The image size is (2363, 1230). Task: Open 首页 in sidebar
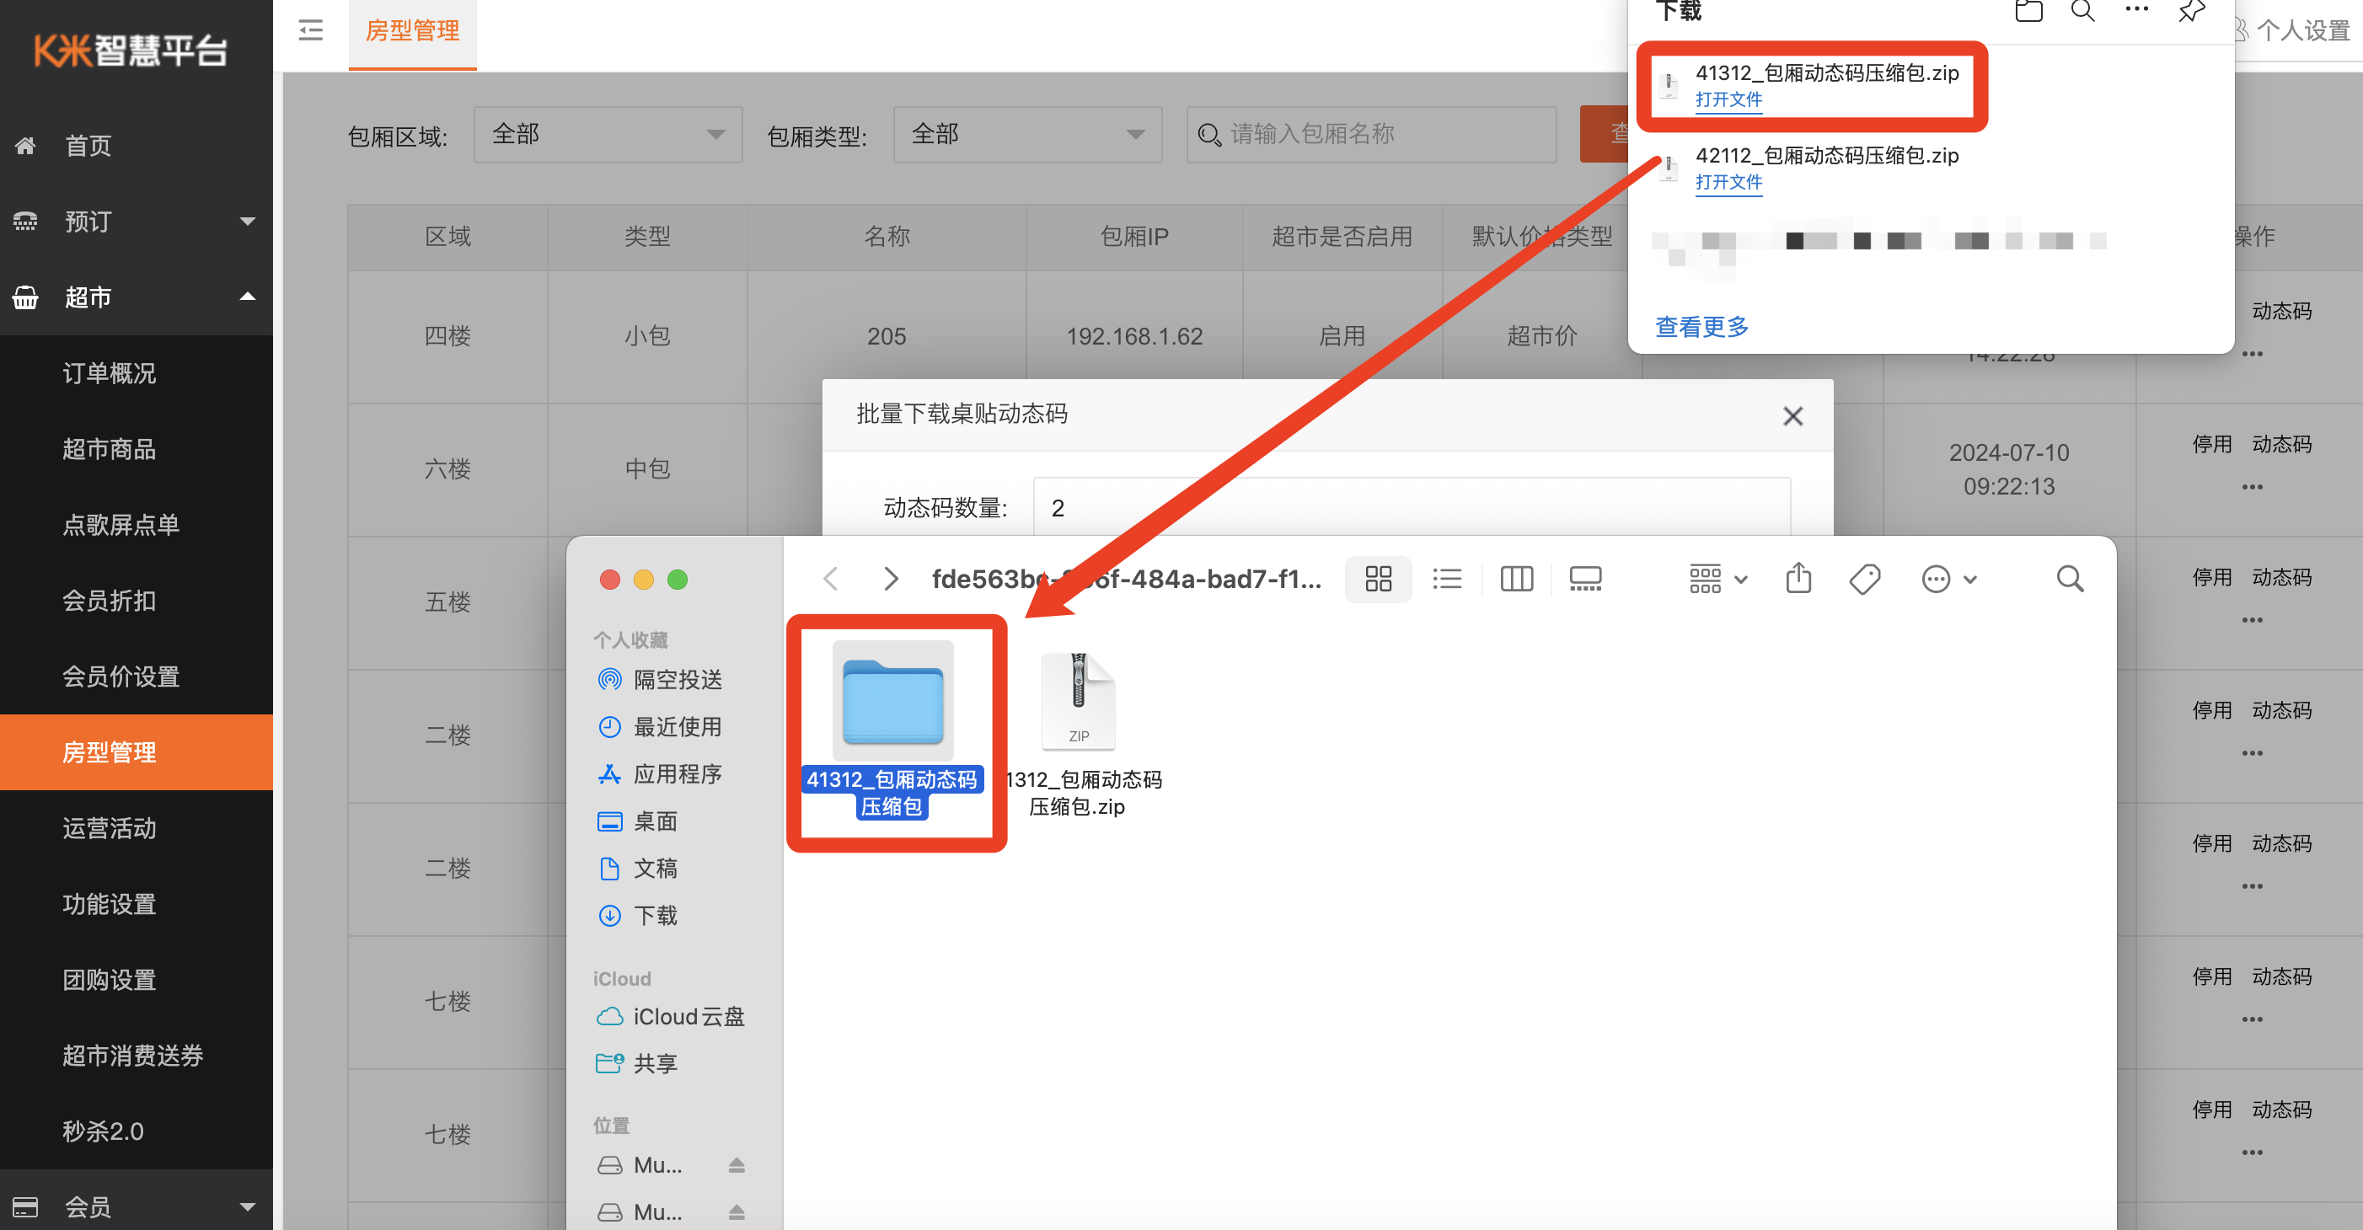88,145
